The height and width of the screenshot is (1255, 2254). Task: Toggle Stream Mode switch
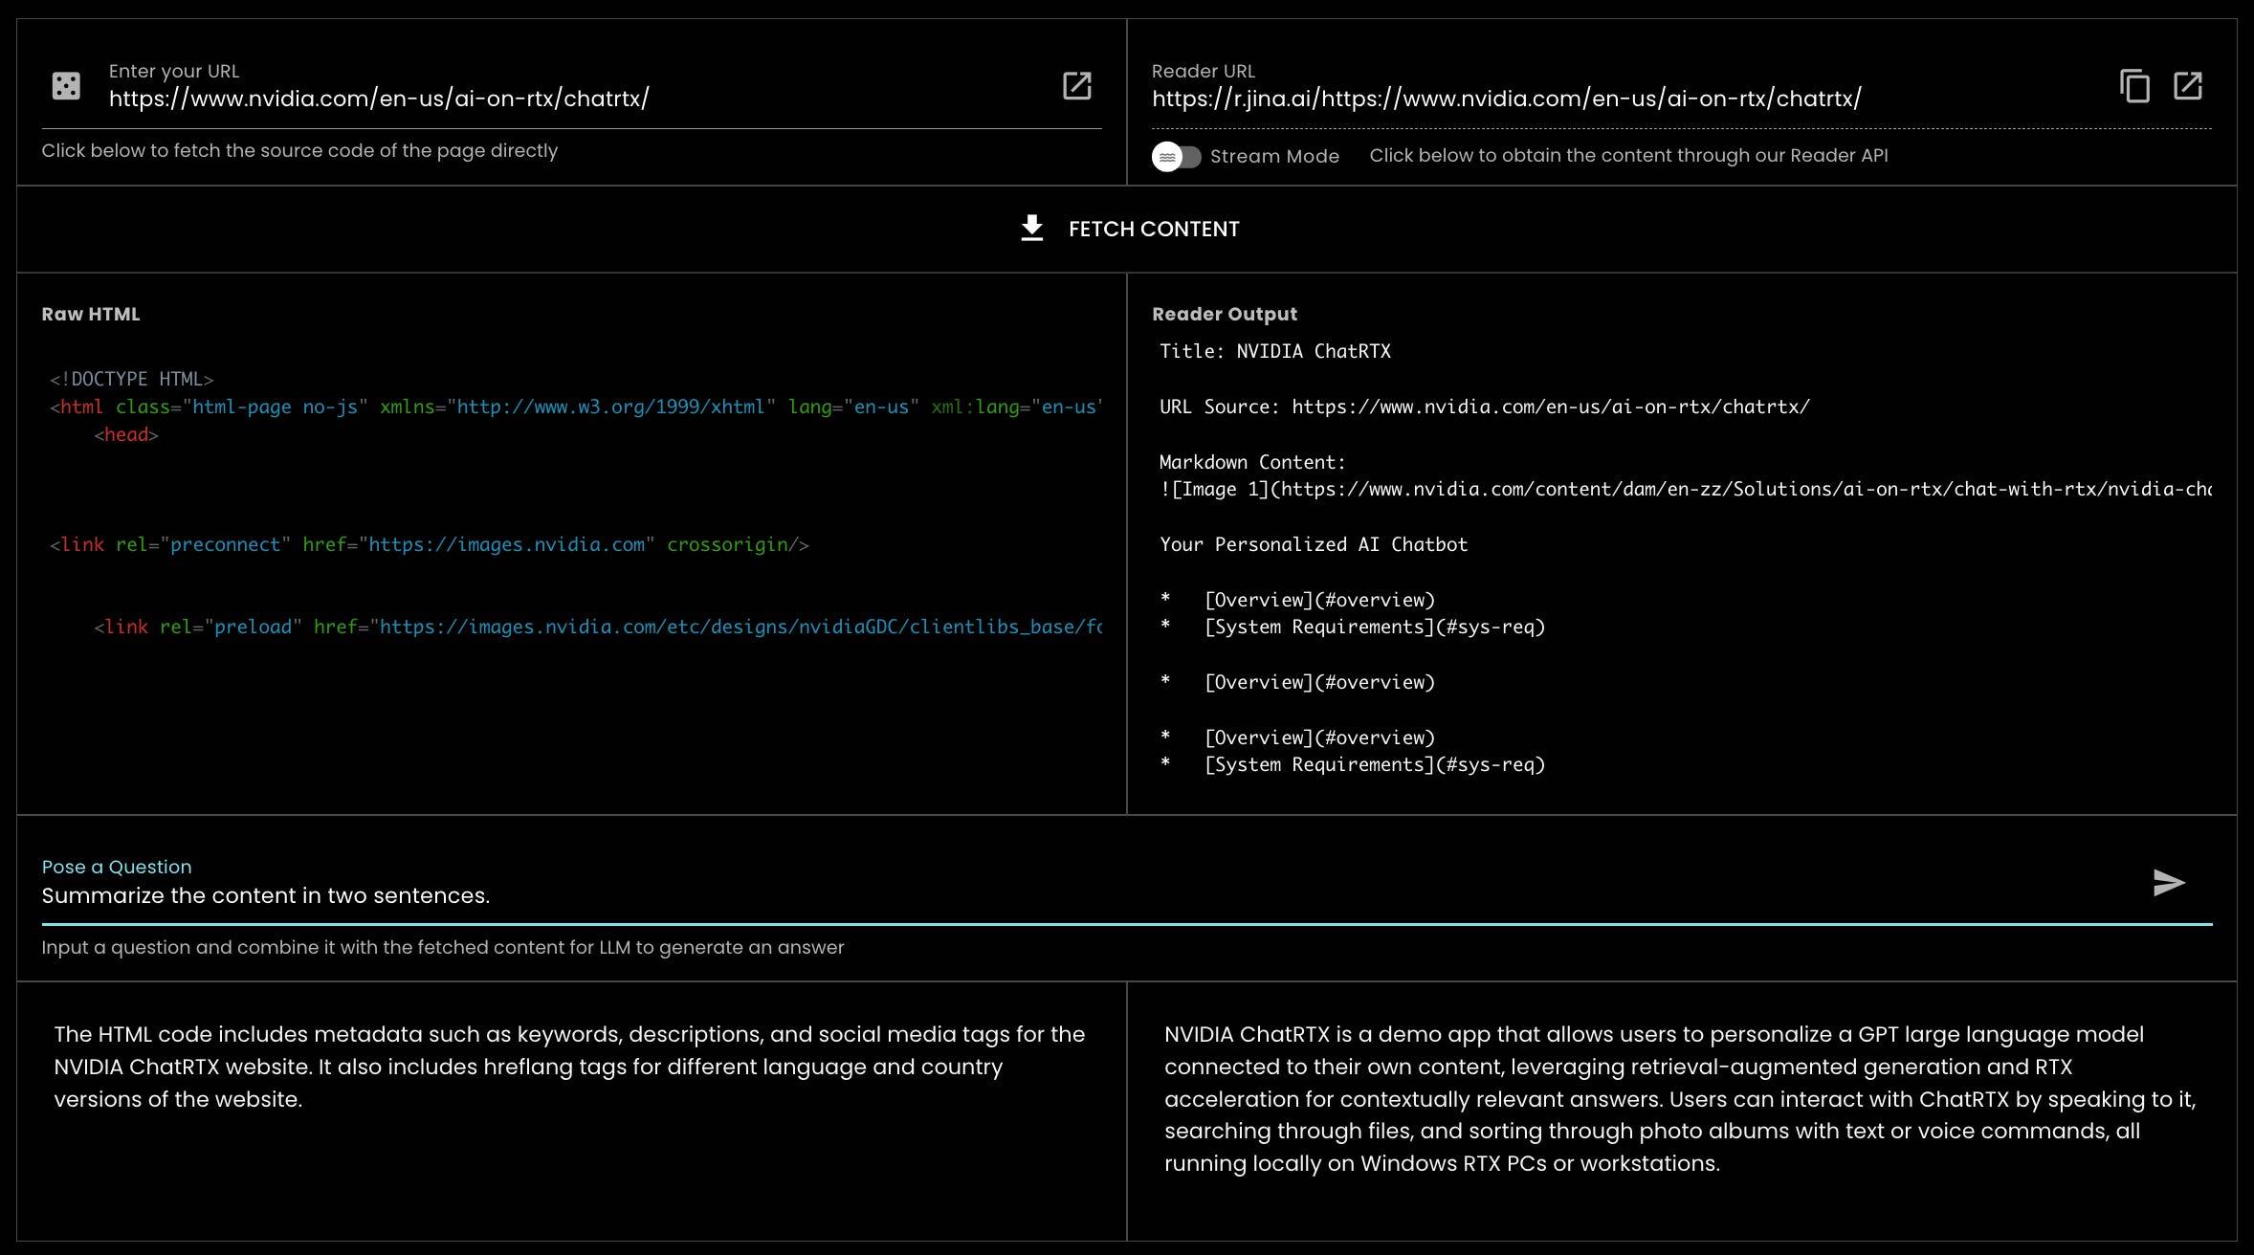click(x=1177, y=156)
